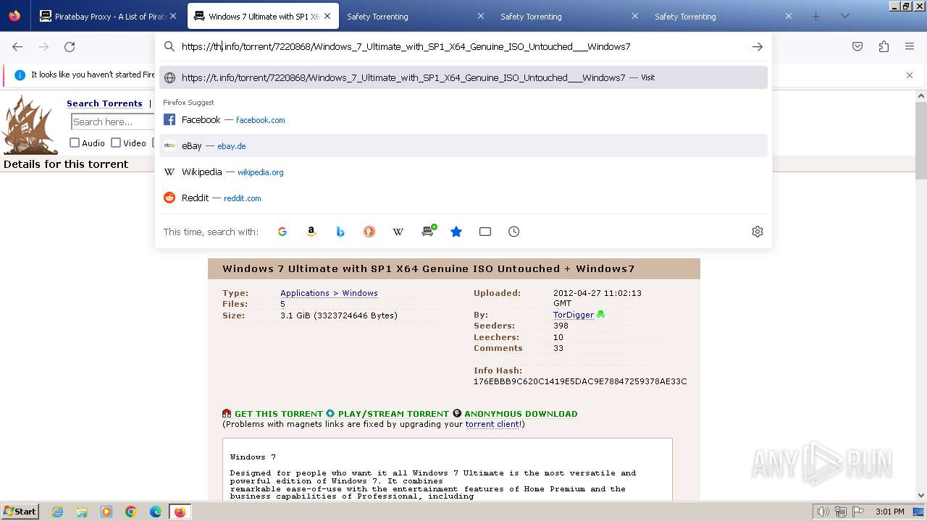This screenshot has height=521, width=927.
Task: Switch to the second Safety Torrenting tab
Action: (x=569, y=16)
